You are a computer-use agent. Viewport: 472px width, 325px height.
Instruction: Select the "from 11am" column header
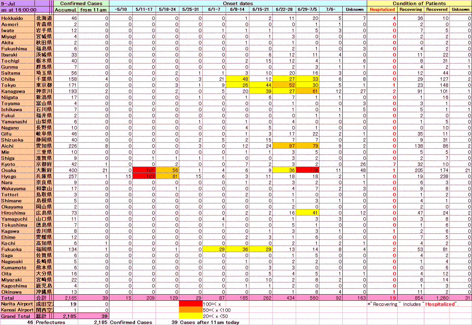click(x=93, y=9)
